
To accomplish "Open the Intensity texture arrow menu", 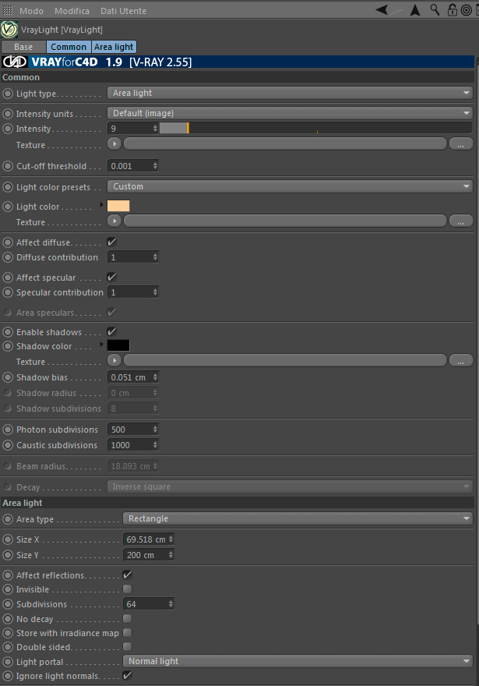I will (114, 143).
